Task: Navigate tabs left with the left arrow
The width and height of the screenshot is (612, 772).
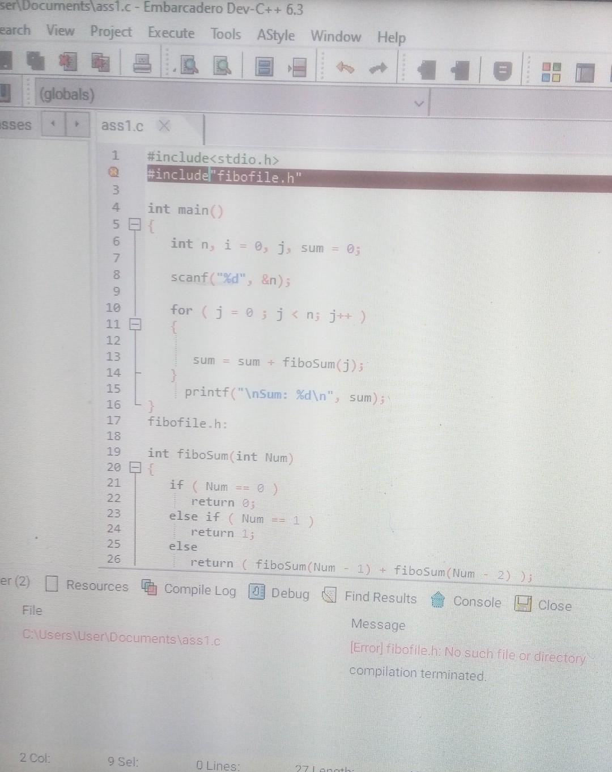Action: [x=54, y=123]
